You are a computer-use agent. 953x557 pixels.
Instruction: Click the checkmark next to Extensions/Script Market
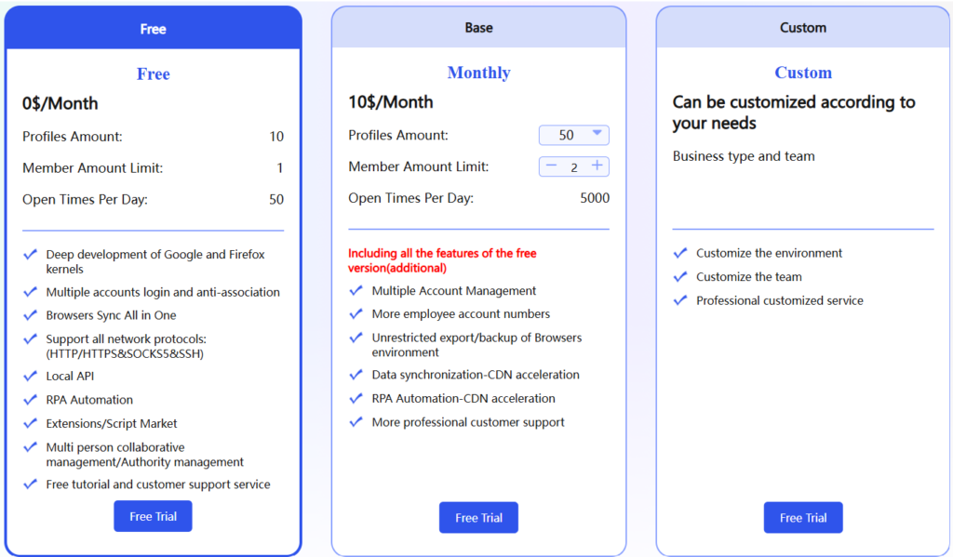pyautogui.click(x=31, y=423)
